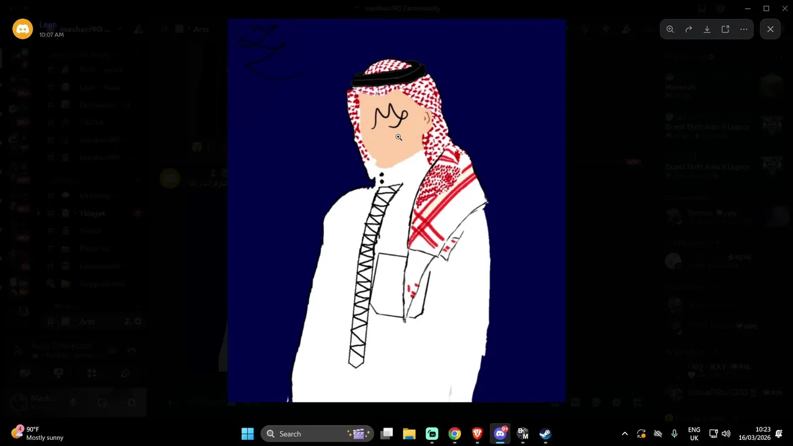The width and height of the screenshot is (793, 446).
Task: Open the 90°F Mostly sunny weather widget
Action: pyautogui.click(x=38, y=434)
